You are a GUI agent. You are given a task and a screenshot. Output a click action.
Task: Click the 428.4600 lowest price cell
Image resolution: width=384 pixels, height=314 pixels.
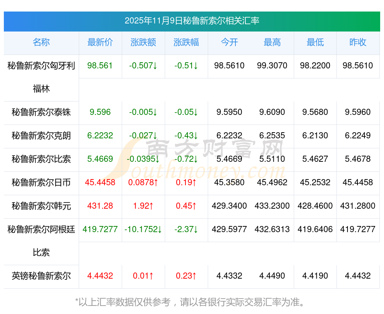click(x=315, y=206)
